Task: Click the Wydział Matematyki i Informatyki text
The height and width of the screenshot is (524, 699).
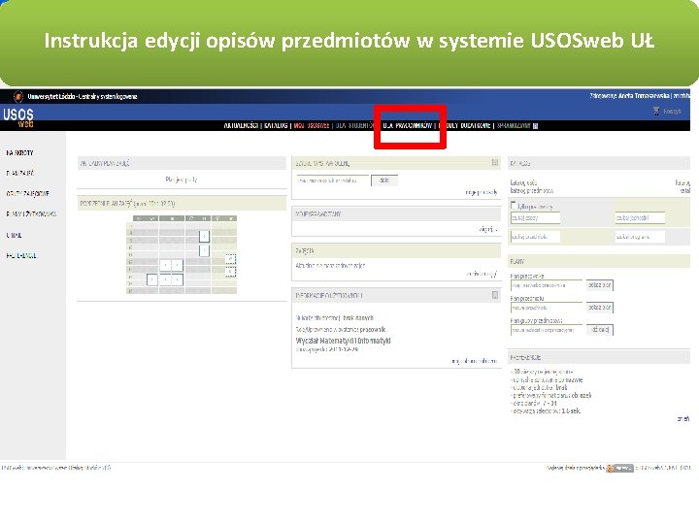Action: click(344, 341)
